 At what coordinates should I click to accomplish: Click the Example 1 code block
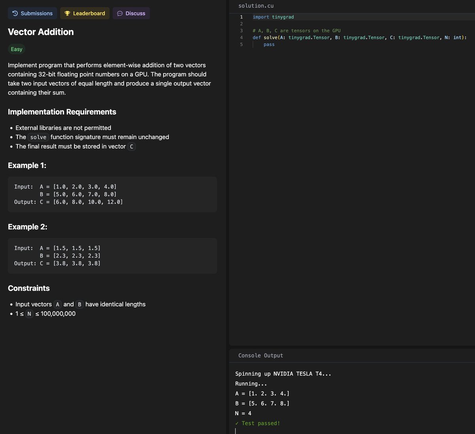(112, 194)
